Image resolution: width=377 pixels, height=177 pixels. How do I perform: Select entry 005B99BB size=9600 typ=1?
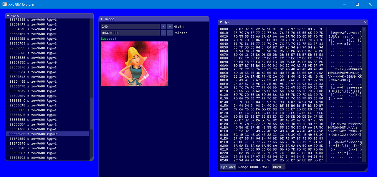tap(47, 39)
